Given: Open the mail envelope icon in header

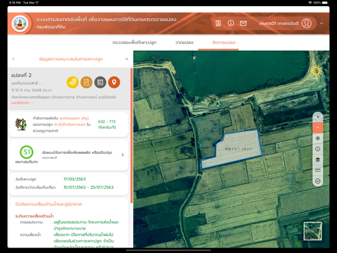Looking at the screenshot, I should pos(243,23).
